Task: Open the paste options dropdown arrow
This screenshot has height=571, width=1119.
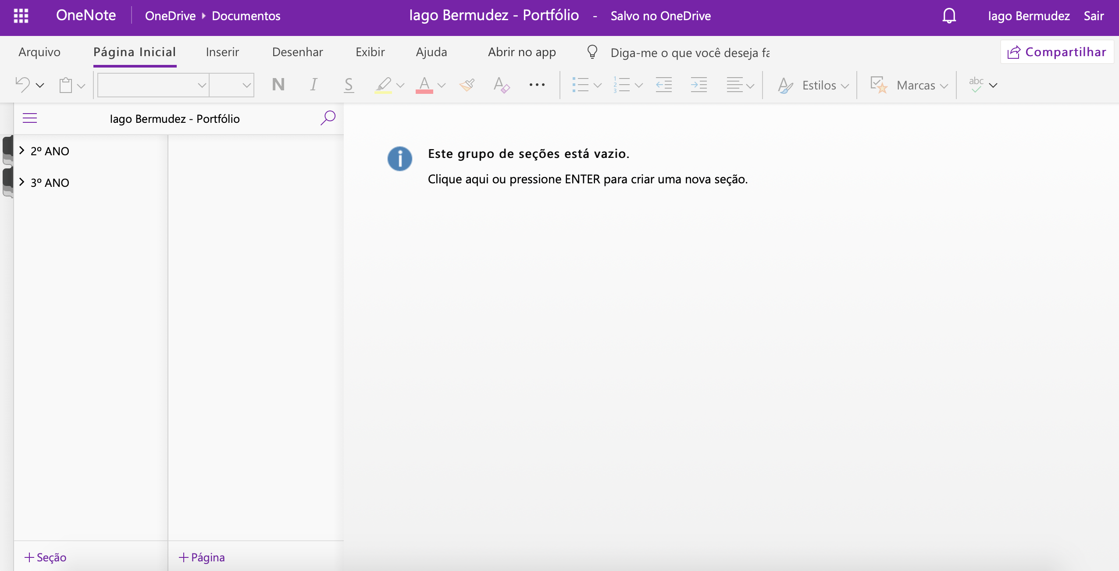Action: coord(81,85)
